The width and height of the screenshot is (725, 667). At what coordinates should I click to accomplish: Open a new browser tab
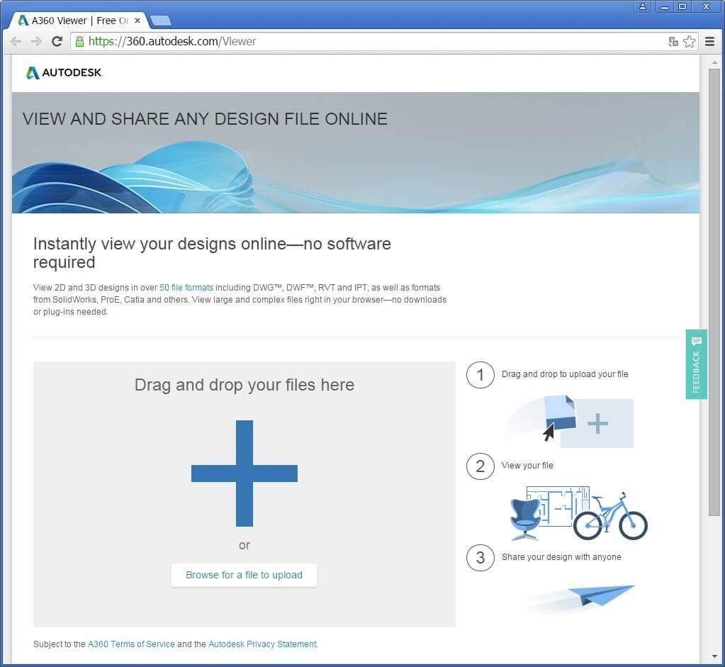click(162, 21)
